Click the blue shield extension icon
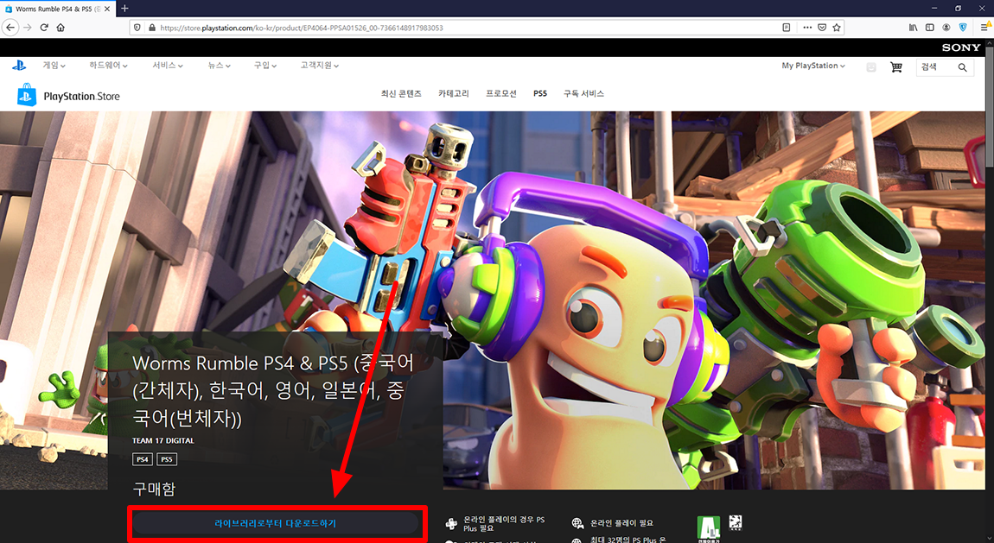 coord(962,28)
